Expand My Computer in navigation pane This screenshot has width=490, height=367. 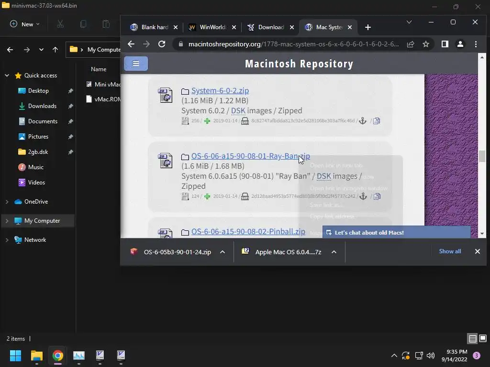pyautogui.click(x=7, y=221)
